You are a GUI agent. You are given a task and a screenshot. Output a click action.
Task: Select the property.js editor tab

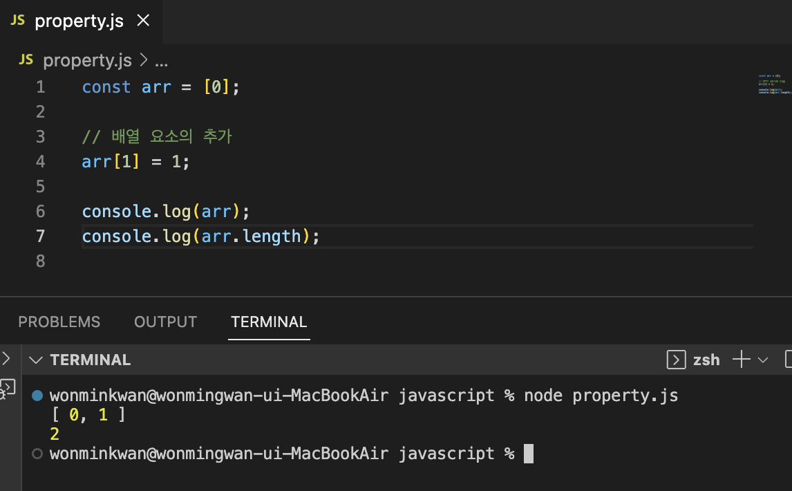pos(82,21)
